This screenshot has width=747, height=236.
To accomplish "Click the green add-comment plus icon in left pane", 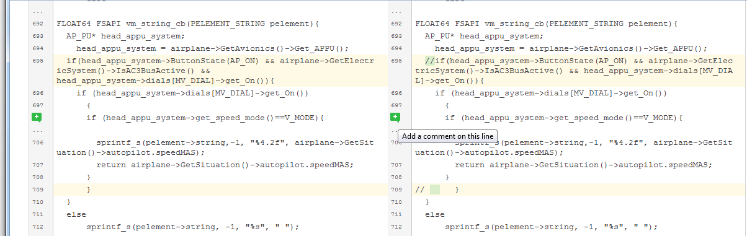I will 37,117.
